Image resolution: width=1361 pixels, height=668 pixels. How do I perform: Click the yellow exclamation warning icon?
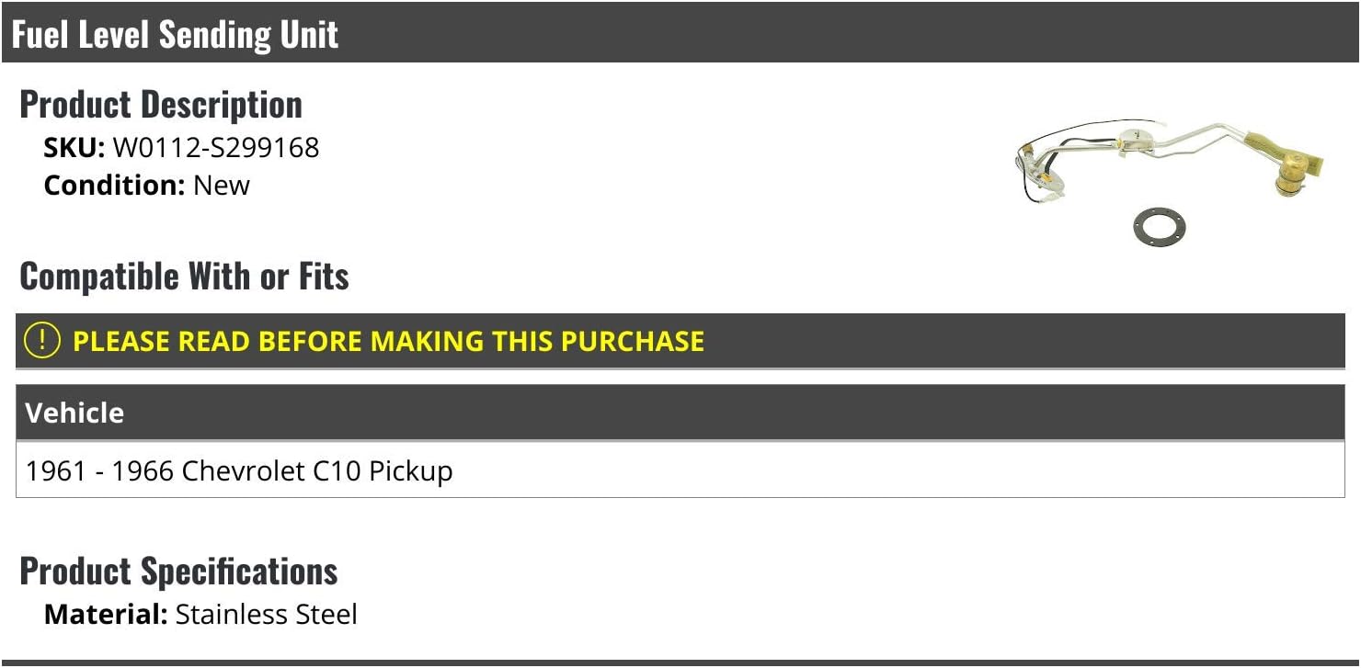[41, 341]
